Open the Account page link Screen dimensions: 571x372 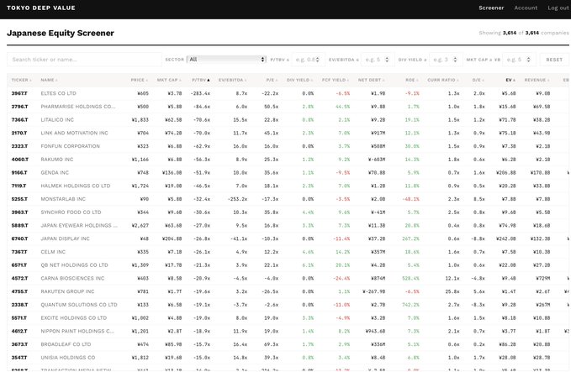pyautogui.click(x=526, y=8)
